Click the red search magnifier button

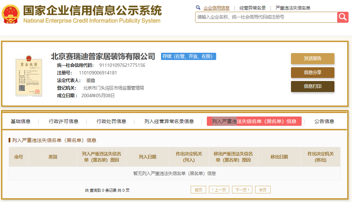[x=343, y=17]
